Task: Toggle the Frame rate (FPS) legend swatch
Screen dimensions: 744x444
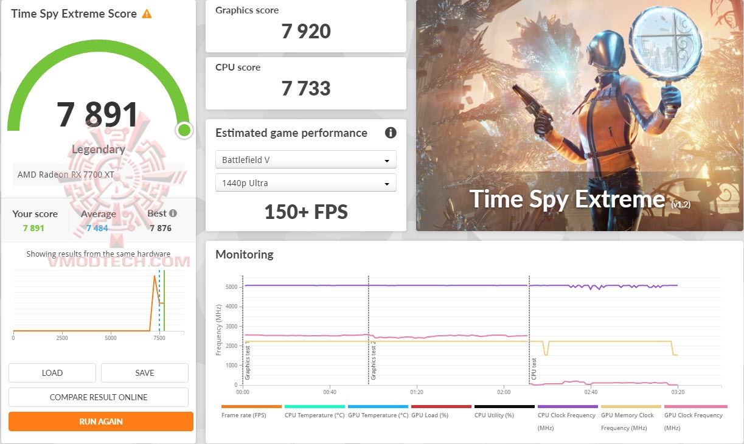Action: tap(252, 406)
